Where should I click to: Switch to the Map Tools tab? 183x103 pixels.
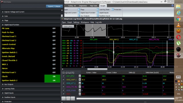94,6
